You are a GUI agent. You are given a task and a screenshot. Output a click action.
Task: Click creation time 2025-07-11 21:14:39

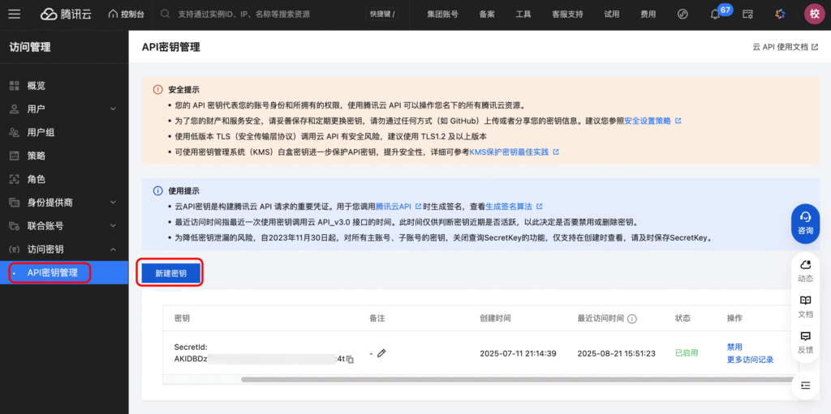[518, 353]
